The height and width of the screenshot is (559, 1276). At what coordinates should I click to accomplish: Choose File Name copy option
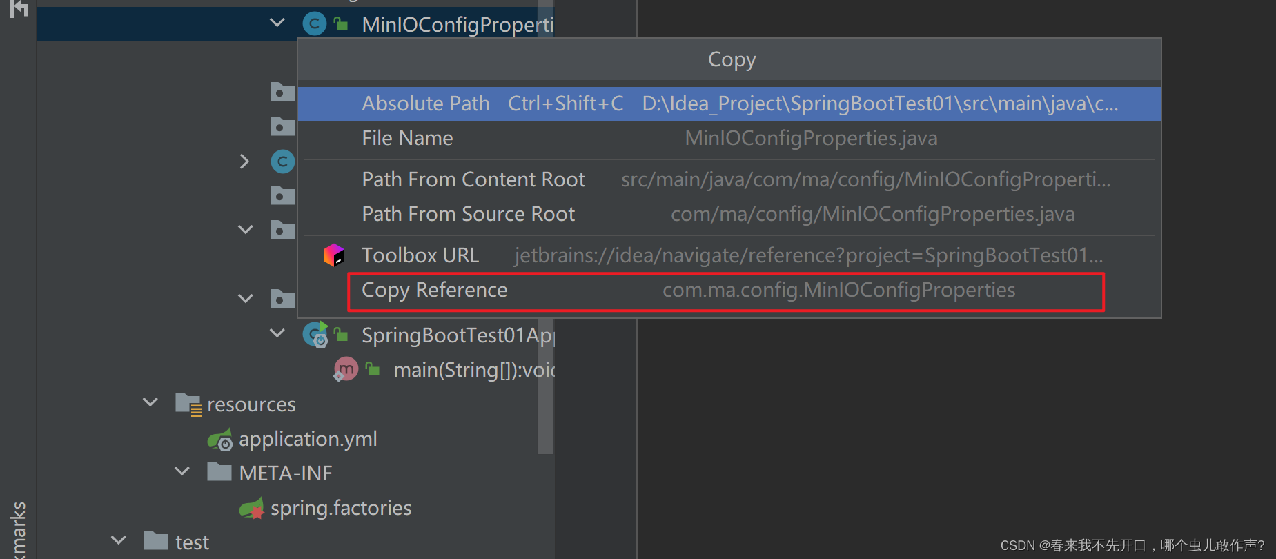coord(729,138)
